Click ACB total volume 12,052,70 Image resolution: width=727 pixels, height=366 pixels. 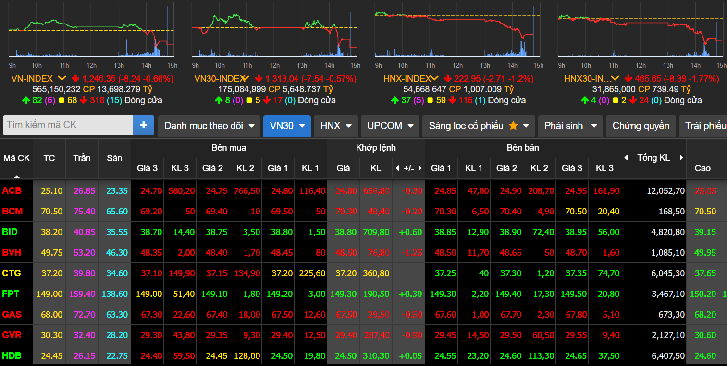pyautogui.click(x=665, y=191)
